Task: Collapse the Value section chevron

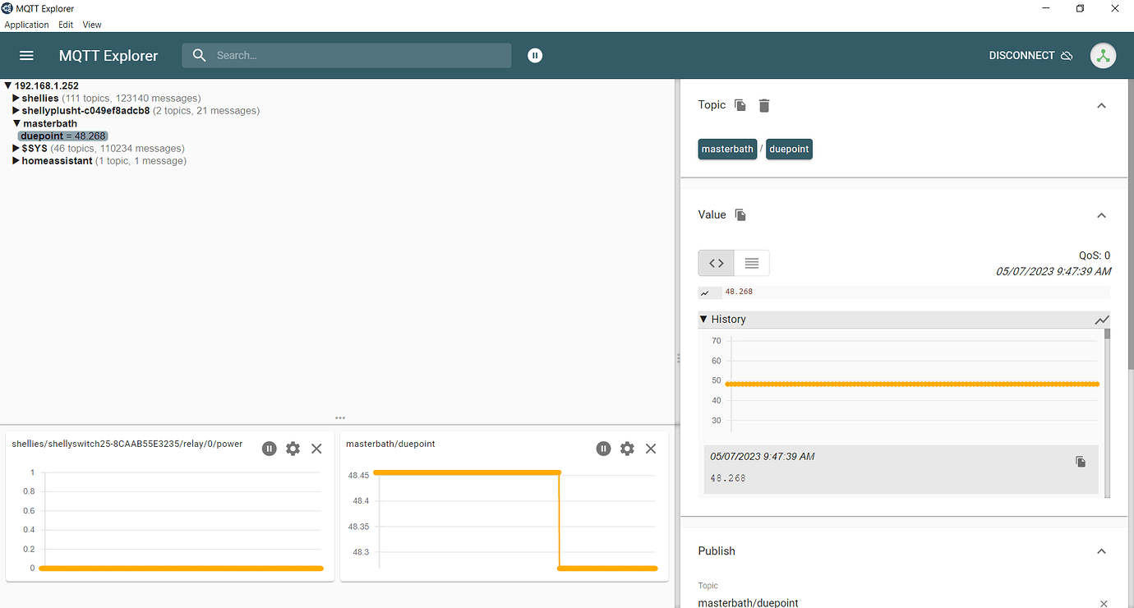Action: 1102,216
